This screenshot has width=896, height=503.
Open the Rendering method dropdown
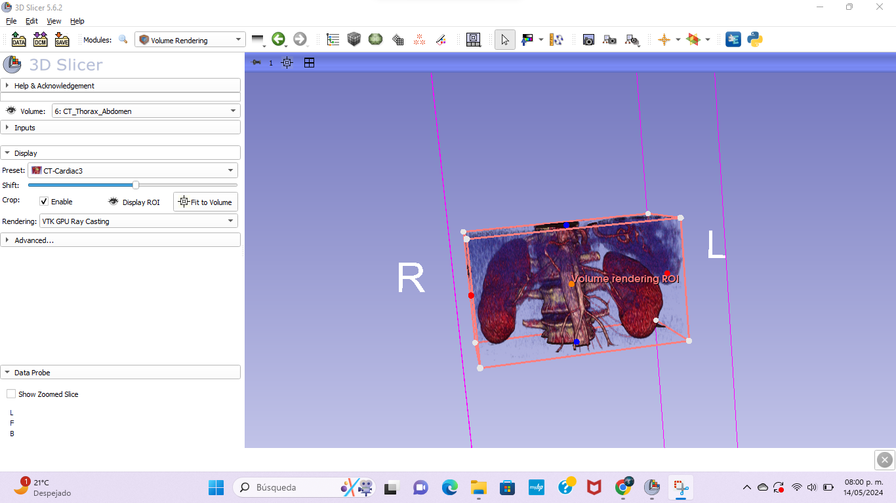coord(138,221)
